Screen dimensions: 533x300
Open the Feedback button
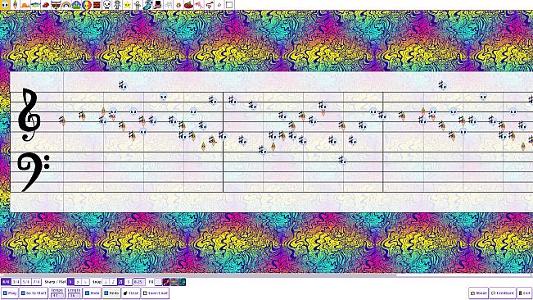[503, 293]
